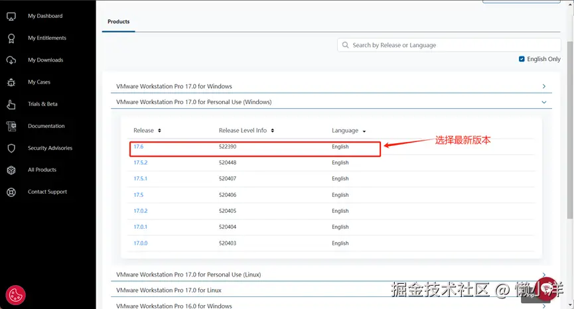Click the Trials & Beta hand icon
Screen dimensions: 574x309
(11, 104)
